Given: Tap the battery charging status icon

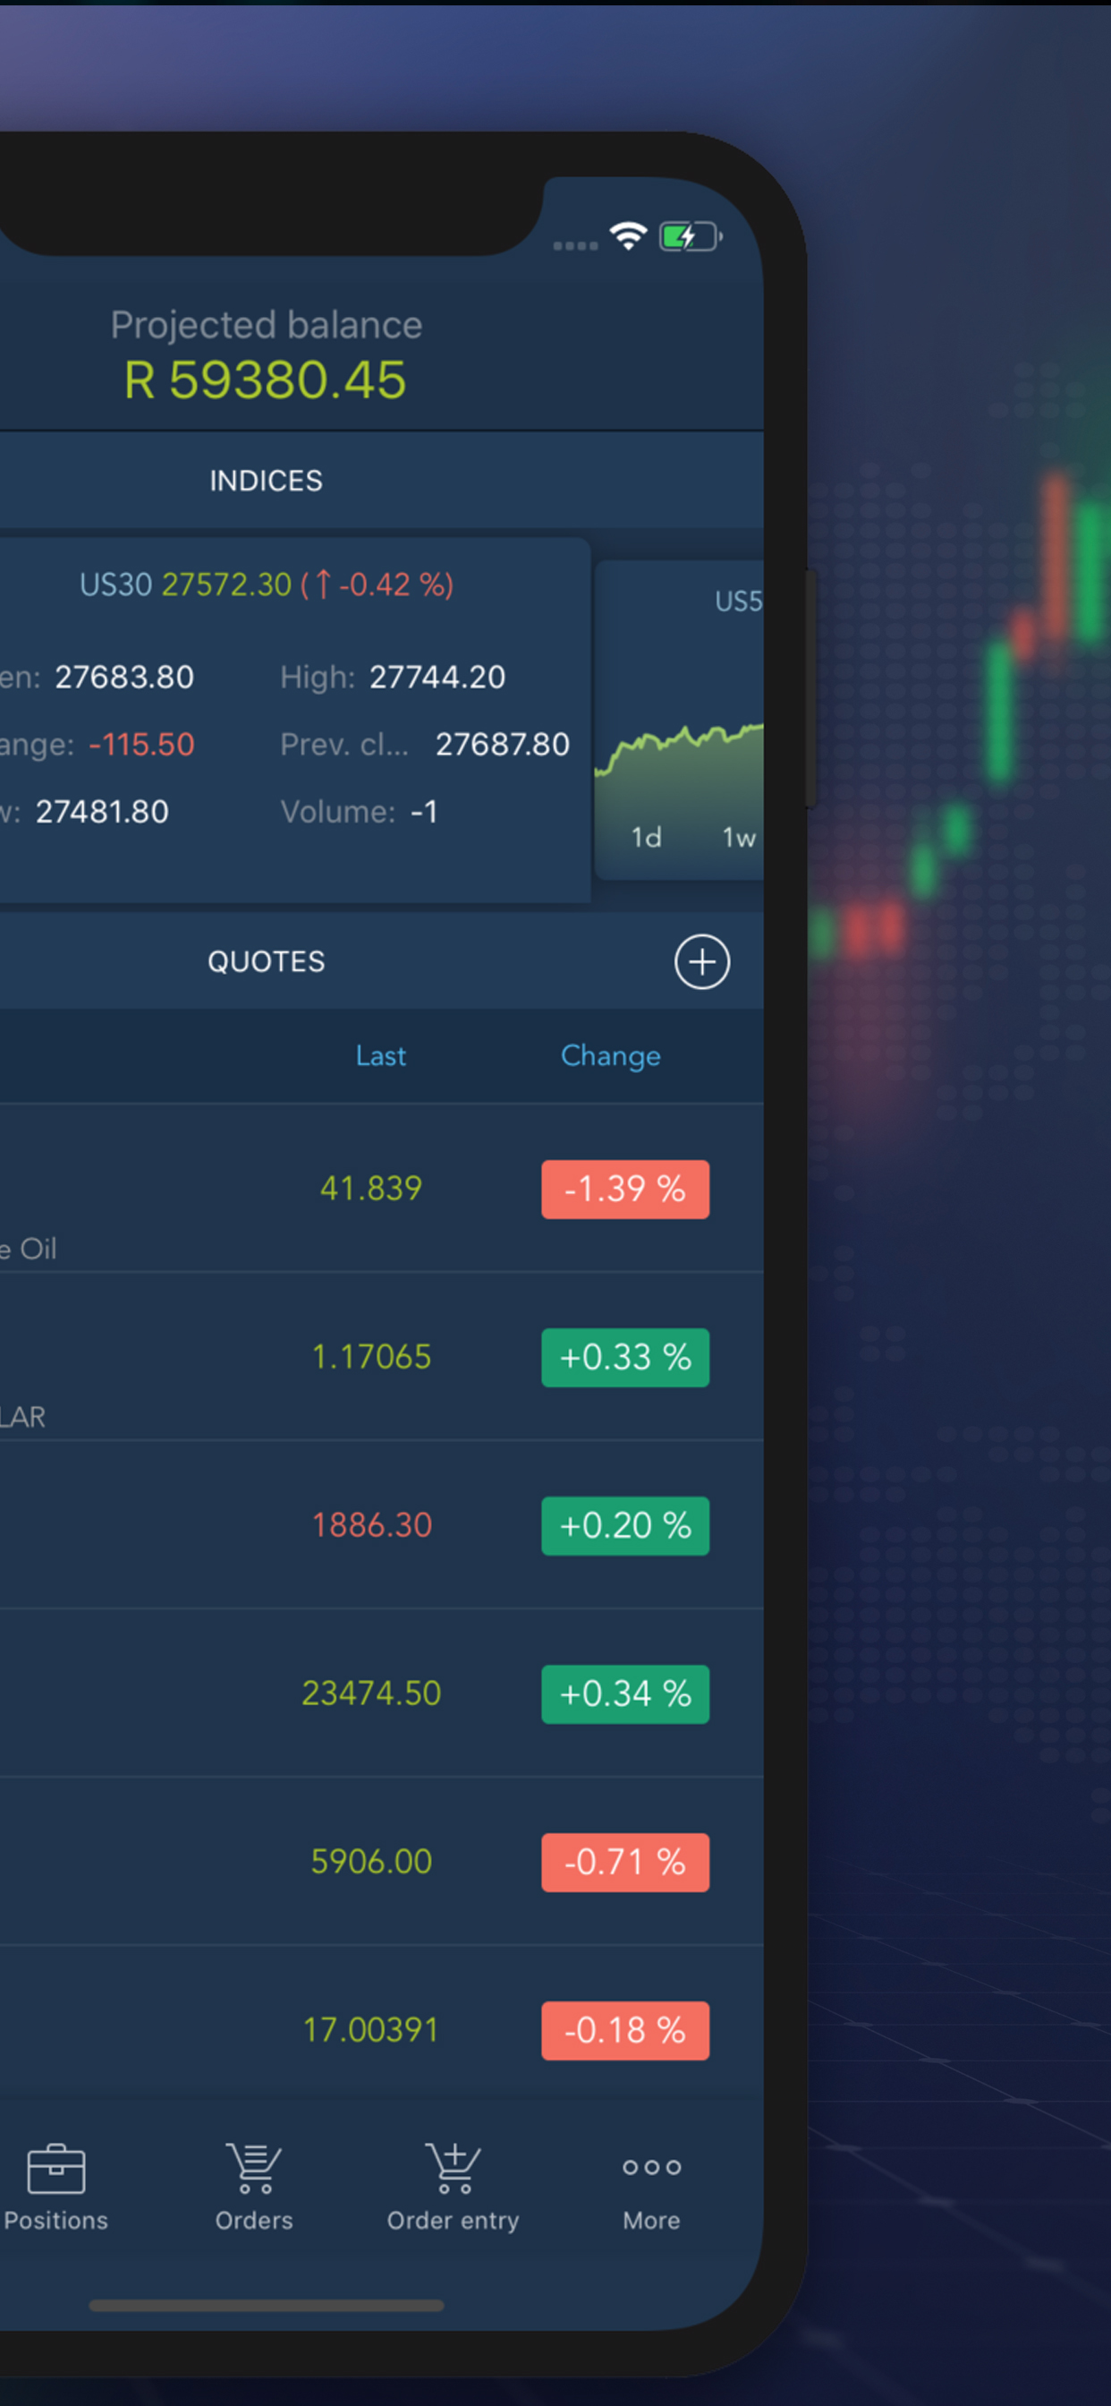Looking at the screenshot, I should click(x=691, y=236).
